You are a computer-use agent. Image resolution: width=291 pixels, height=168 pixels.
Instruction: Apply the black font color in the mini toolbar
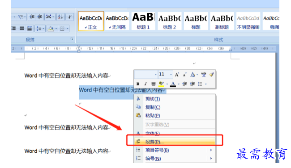tap(173, 84)
